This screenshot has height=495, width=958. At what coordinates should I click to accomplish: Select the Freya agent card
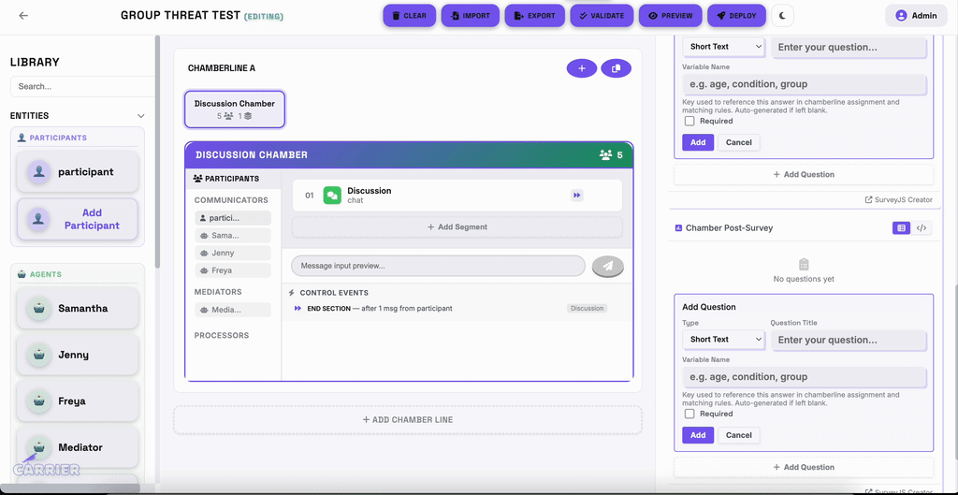[x=78, y=400]
